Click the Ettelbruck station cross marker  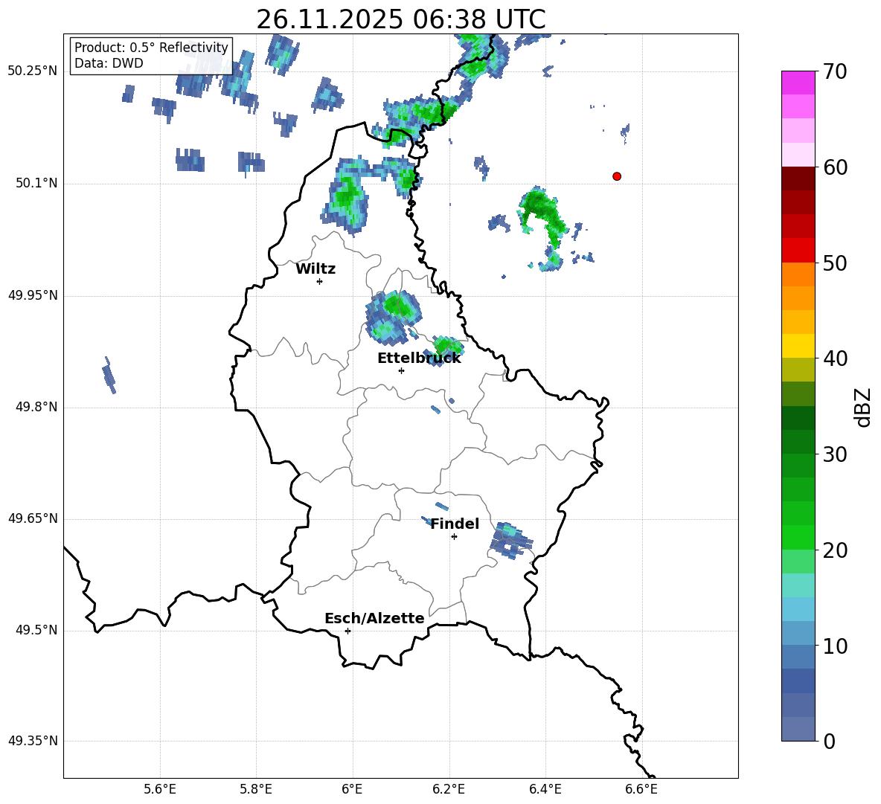point(401,370)
